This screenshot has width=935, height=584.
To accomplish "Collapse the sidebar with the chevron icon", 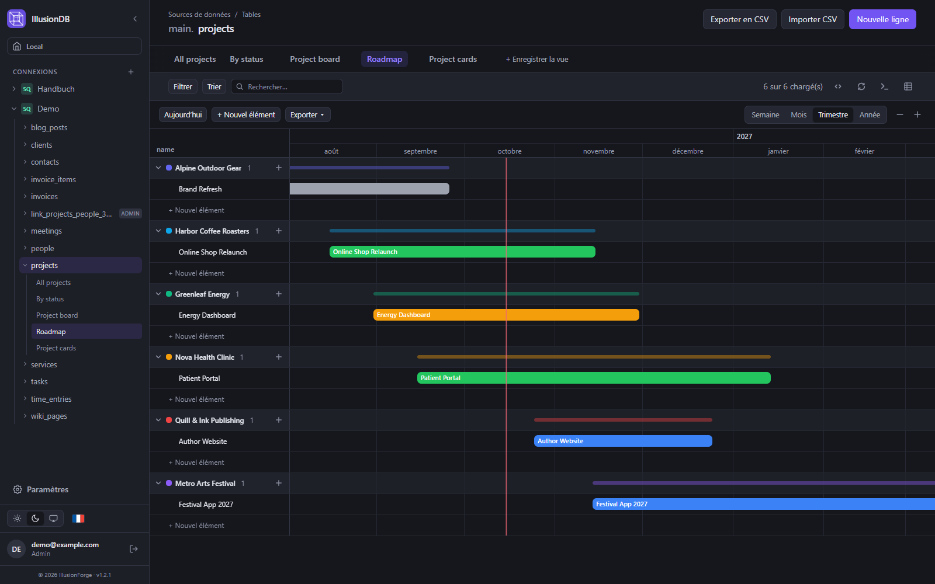I will point(135,19).
